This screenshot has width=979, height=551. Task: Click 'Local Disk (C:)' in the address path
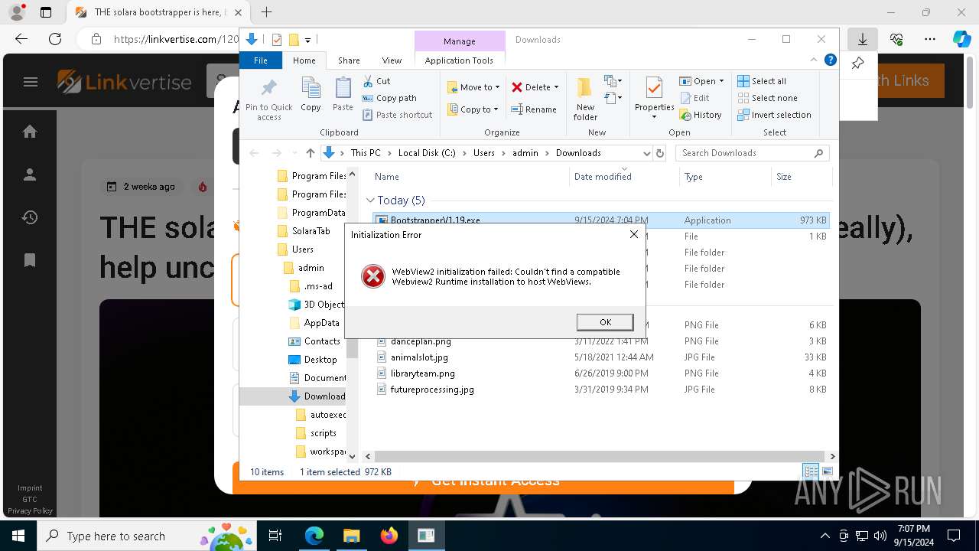pyautogui.click(x=427, y=153)
